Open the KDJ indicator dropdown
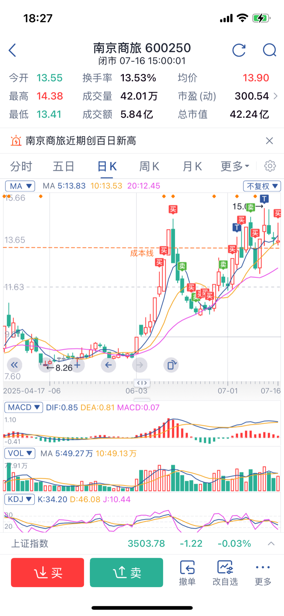This screenshot has width=284, height=616. (20, 499)
